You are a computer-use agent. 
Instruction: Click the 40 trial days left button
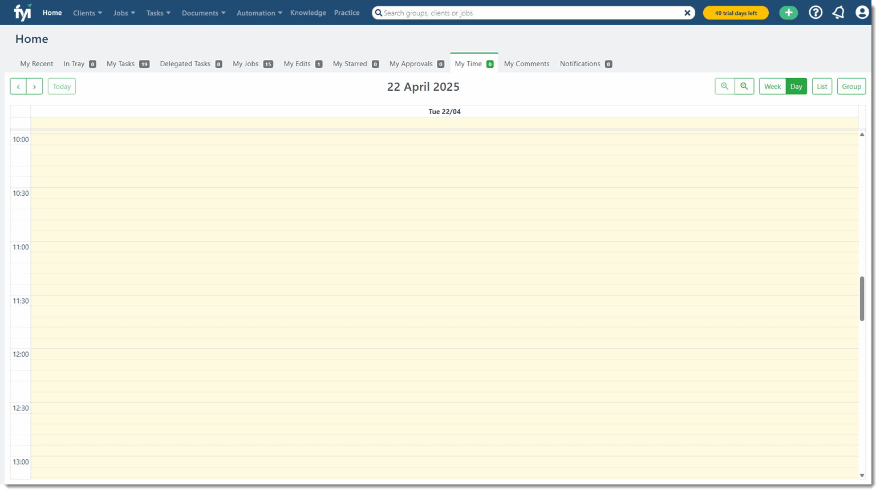(736, 13)
